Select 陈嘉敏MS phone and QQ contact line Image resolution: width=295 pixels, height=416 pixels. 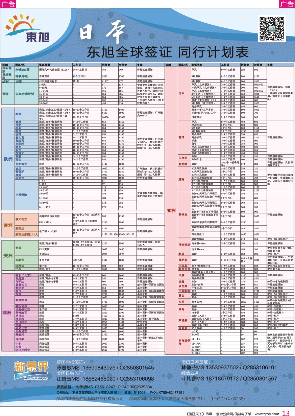(x=105, y=367)
